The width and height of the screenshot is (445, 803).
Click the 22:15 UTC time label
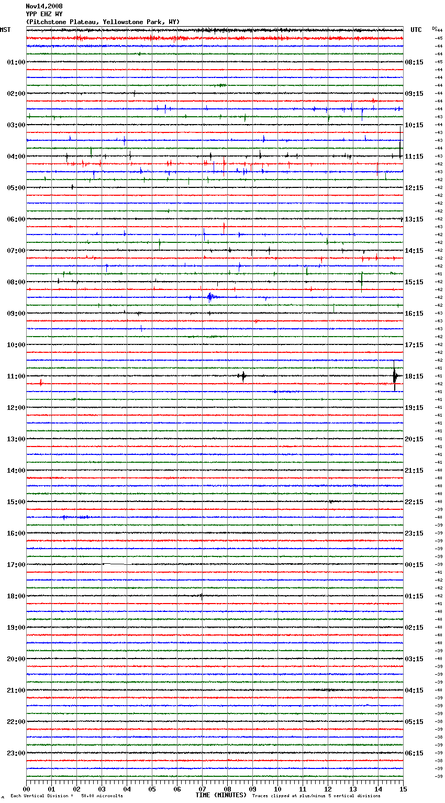click(414, 502)
